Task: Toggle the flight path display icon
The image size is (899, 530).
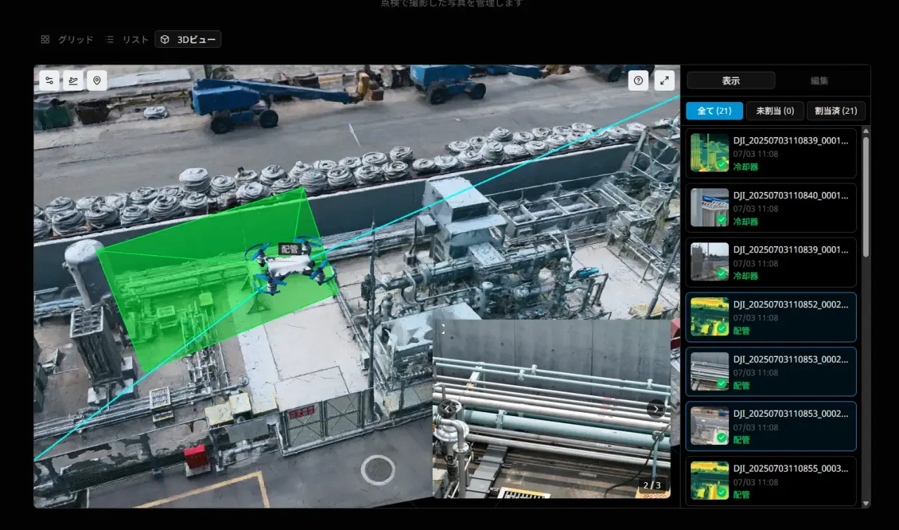Action: [73, 81]
